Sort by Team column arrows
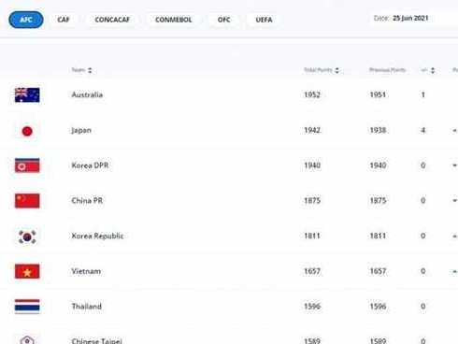 (x=90, y=70)
